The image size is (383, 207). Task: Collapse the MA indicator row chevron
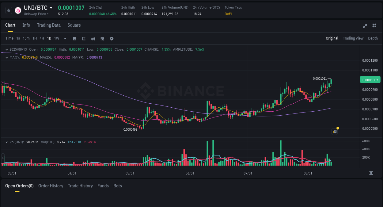click(x=7, y=57)
